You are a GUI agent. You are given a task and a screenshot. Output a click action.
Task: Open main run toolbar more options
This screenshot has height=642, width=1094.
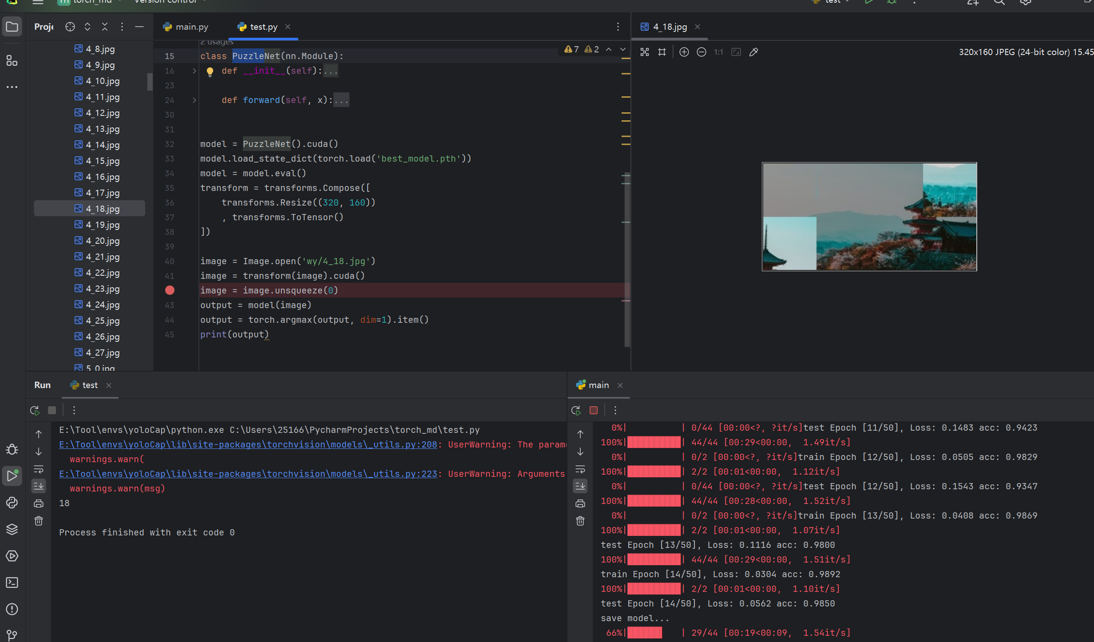(615, 410)
